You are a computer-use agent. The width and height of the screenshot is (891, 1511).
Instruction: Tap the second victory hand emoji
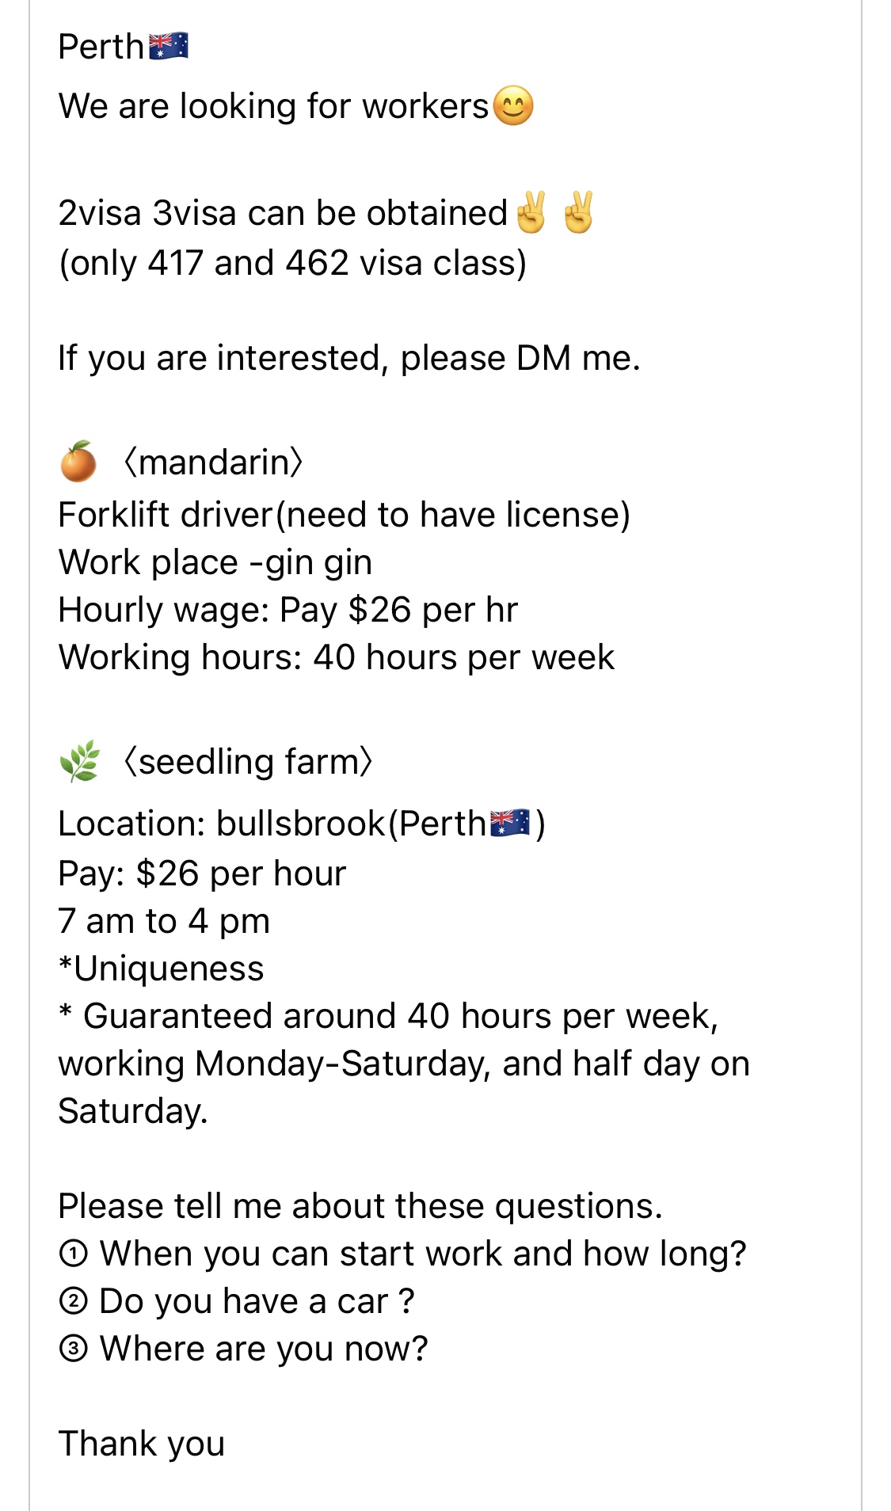(x=578, y=212)
